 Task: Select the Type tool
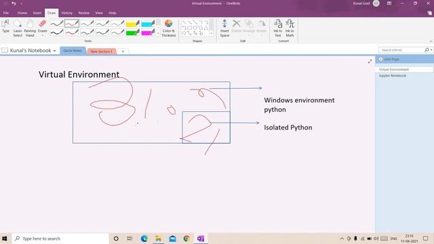(x=5, y=27)
